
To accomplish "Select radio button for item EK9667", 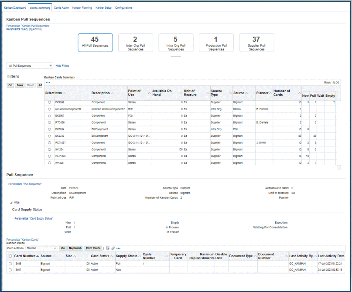I will click(49, 116).
